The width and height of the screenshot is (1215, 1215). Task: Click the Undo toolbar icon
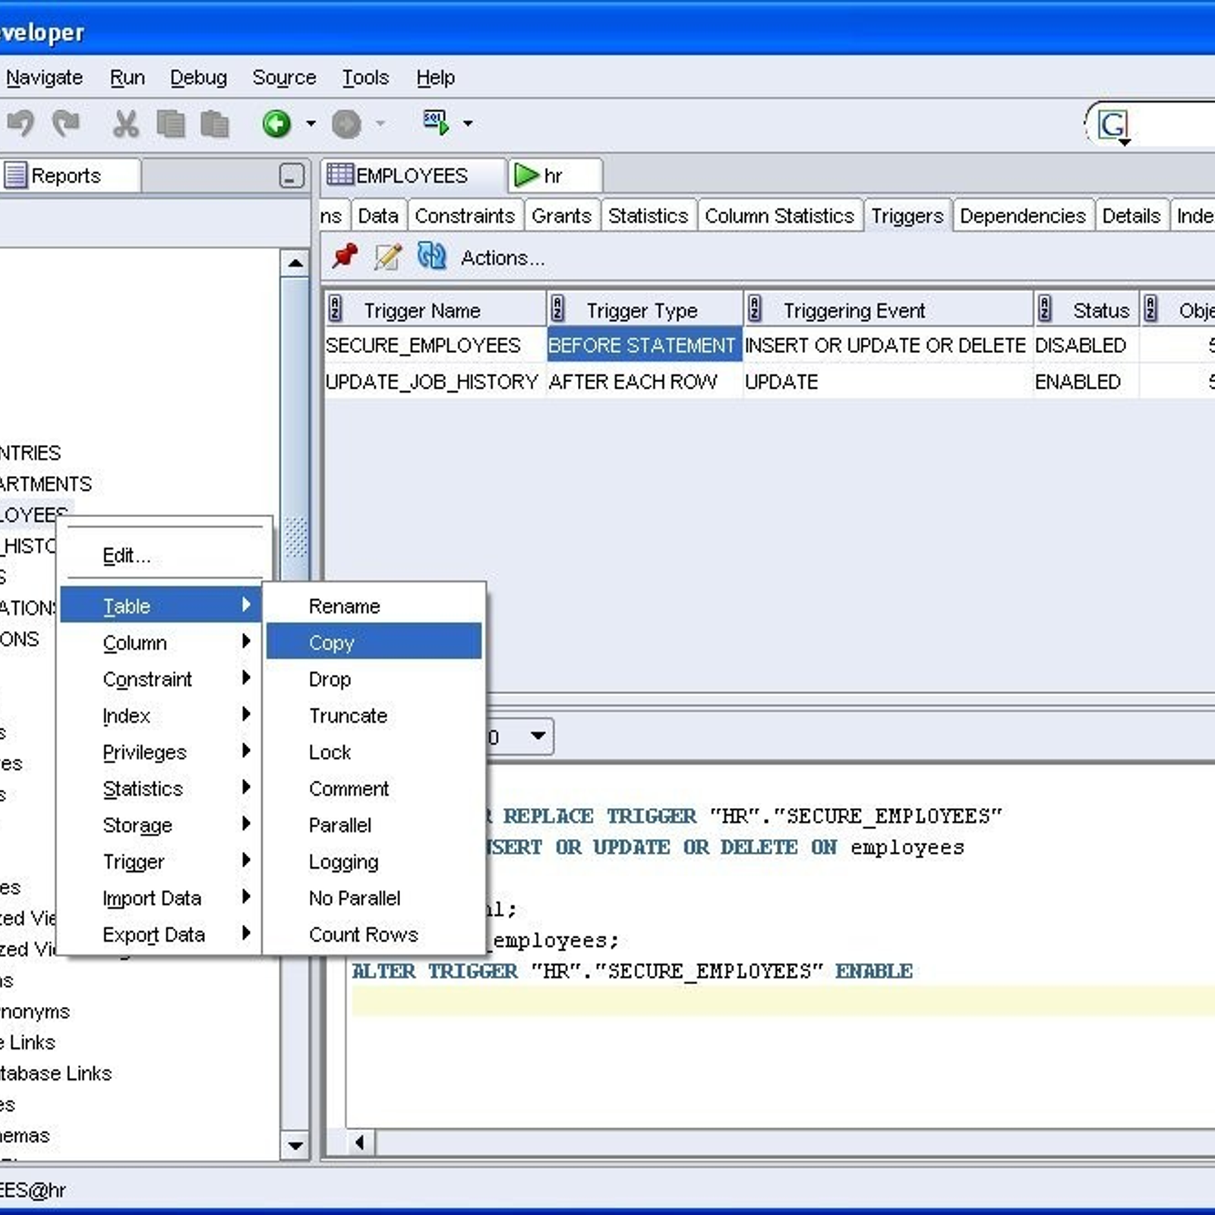[x=23, y=124]
